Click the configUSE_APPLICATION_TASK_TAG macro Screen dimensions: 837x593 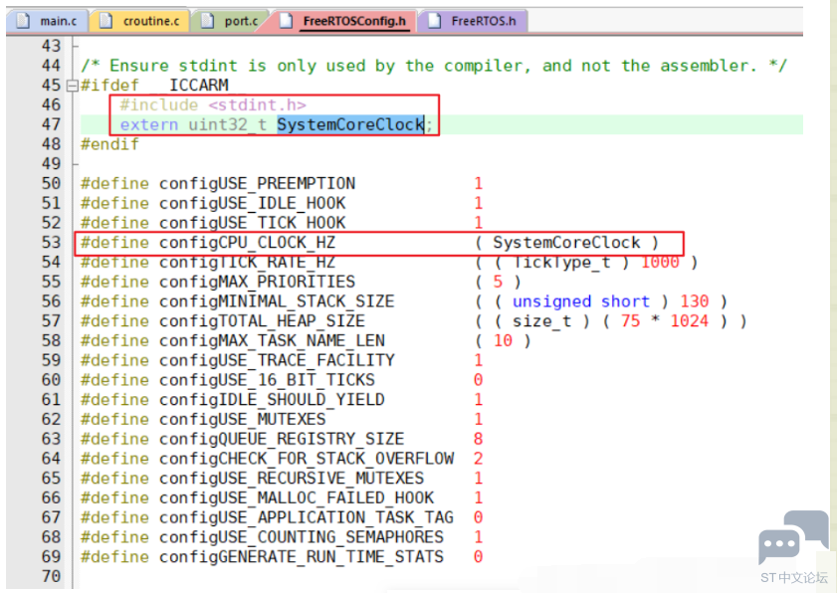(x=307, y=517)
